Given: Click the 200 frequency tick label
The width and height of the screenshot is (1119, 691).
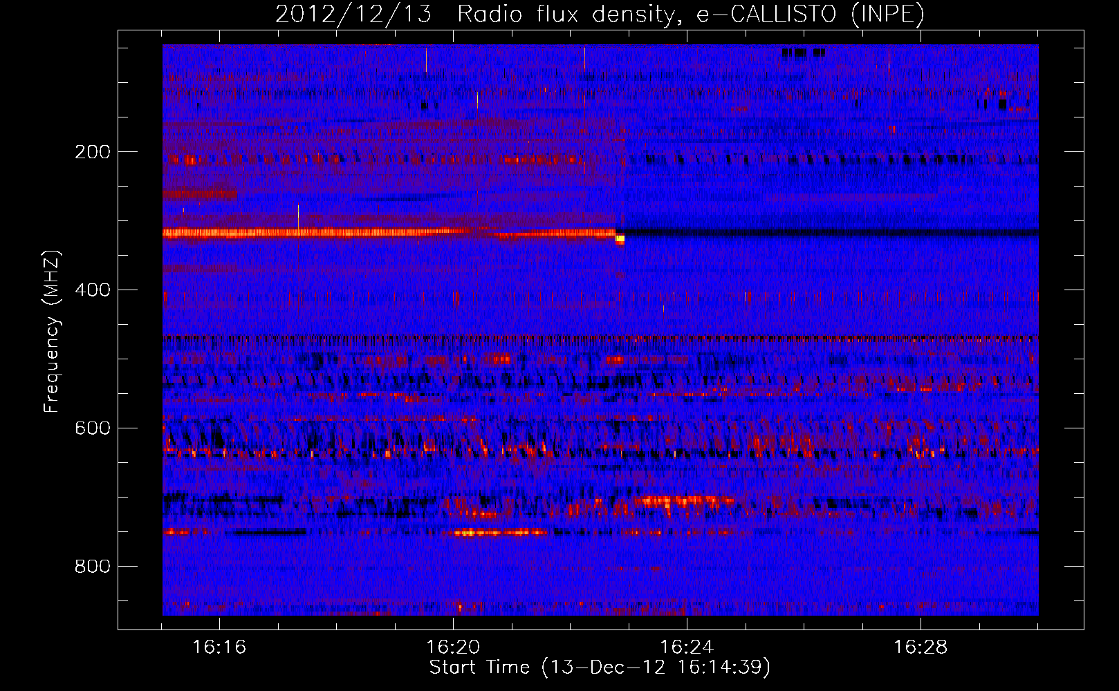Looking at the screenshot, I should pos(93,152).
